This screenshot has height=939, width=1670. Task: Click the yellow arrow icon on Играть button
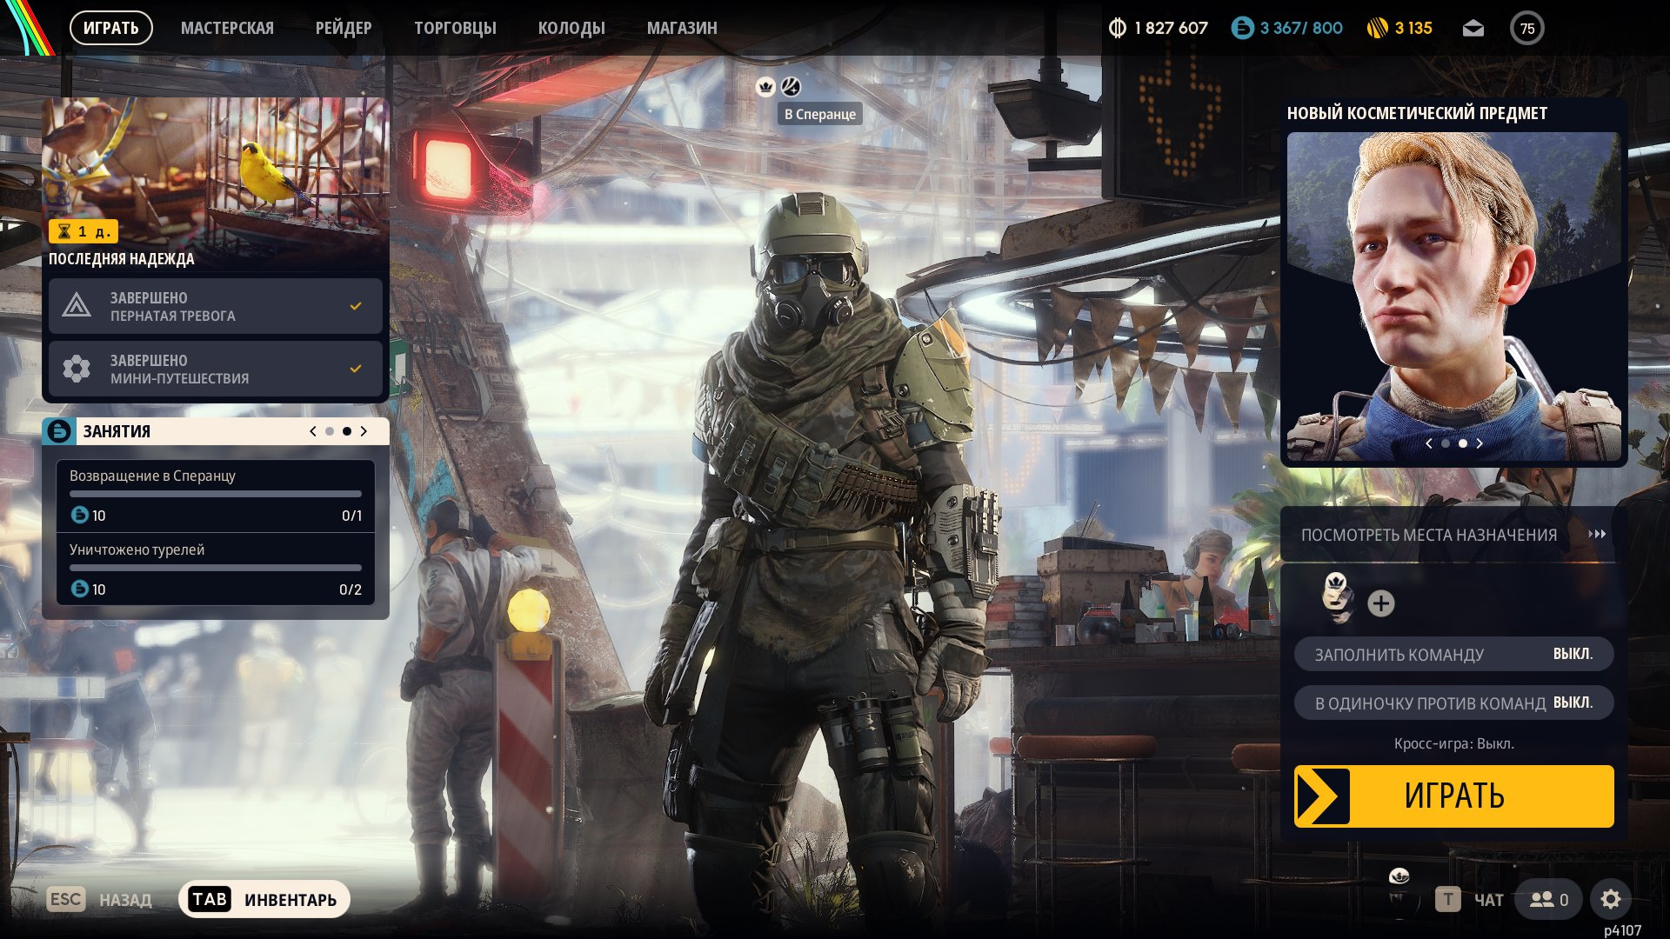1322,796
